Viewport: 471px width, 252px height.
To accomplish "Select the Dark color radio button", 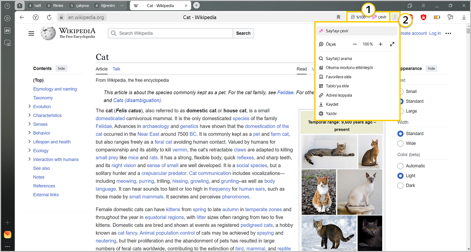I will (x=400, y=186).
